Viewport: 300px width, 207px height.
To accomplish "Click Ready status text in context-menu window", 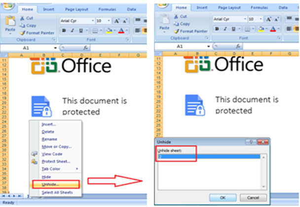I will (8, 203).
